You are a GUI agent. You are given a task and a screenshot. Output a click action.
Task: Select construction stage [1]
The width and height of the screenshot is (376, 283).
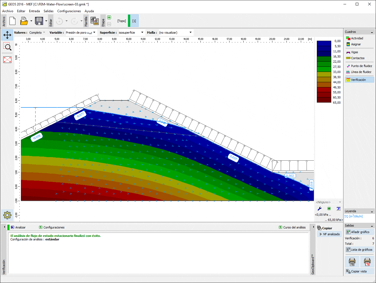click(x=134, y=21)
